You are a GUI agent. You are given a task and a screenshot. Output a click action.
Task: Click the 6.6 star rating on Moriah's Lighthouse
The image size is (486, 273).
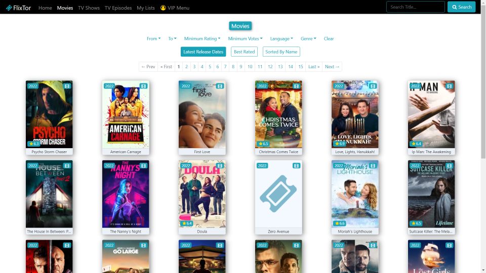pos(340,223)
